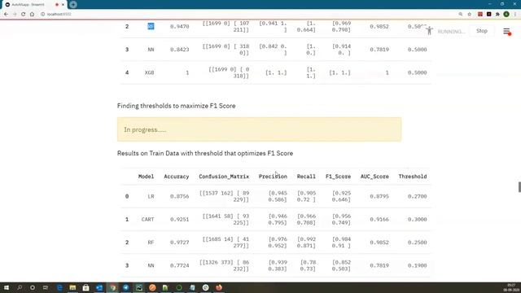The image size is (521, 293).
Task: Click the F1_Score column header
Action: (338, 177)
